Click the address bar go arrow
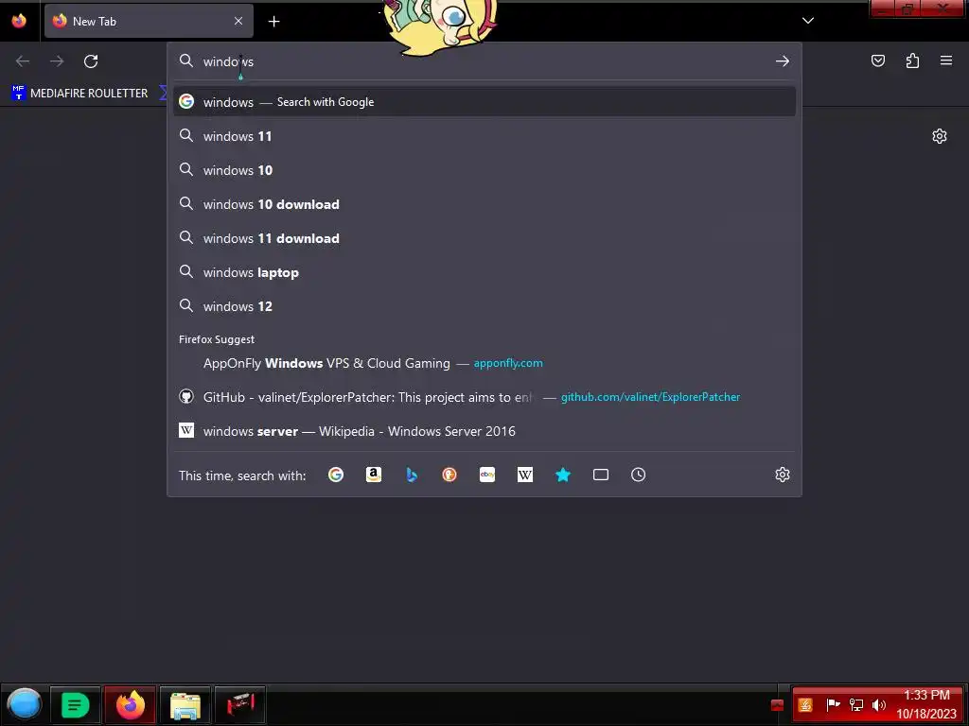Screen dimensions: 969x726 click(783, 61)
